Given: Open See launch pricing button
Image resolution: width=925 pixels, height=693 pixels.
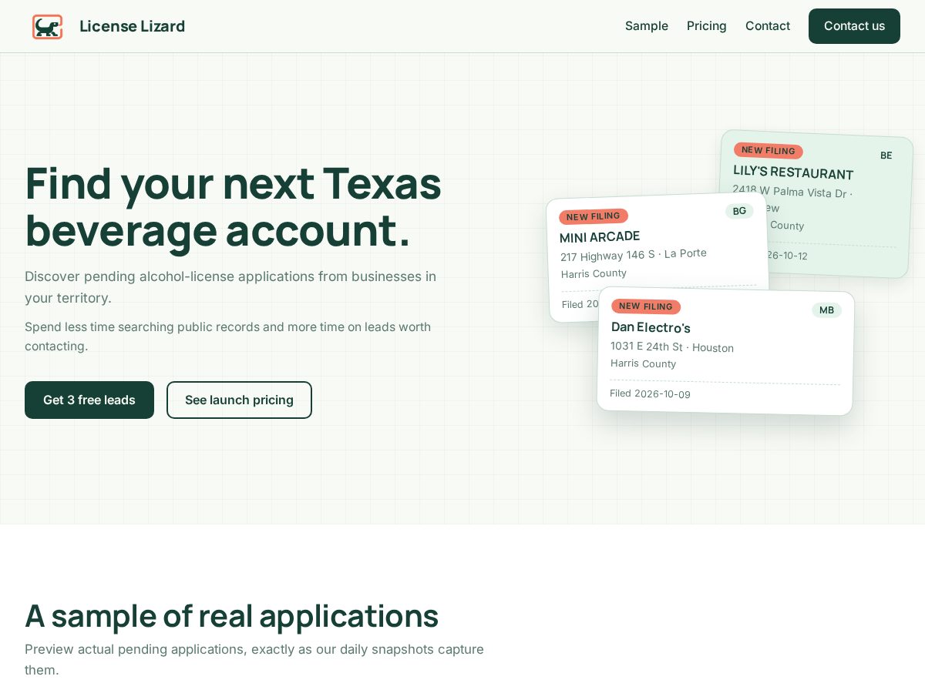Looking at the screenshot, I should [239, 400].
